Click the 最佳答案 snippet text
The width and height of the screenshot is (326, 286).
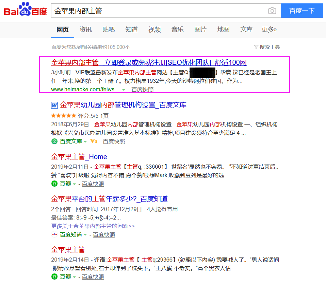[86, 217]
